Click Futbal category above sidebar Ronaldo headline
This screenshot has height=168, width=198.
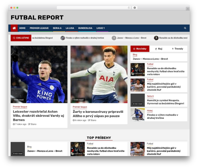[150, 64]
